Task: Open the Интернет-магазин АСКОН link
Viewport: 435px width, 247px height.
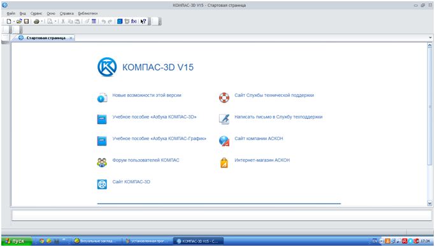Action: click(262, 160)
